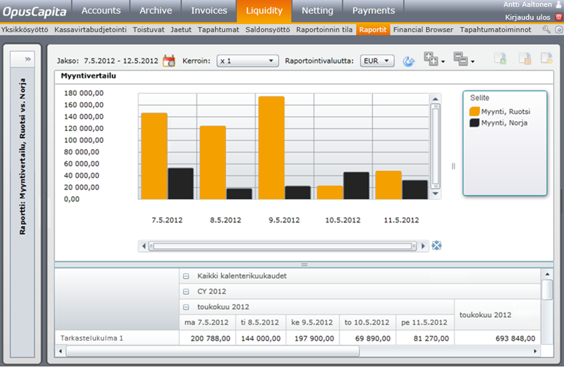Image resolution: width=564 pixels, height=367 pixels.
Task: Click the chart scroll right arrow
Action: 423,246
